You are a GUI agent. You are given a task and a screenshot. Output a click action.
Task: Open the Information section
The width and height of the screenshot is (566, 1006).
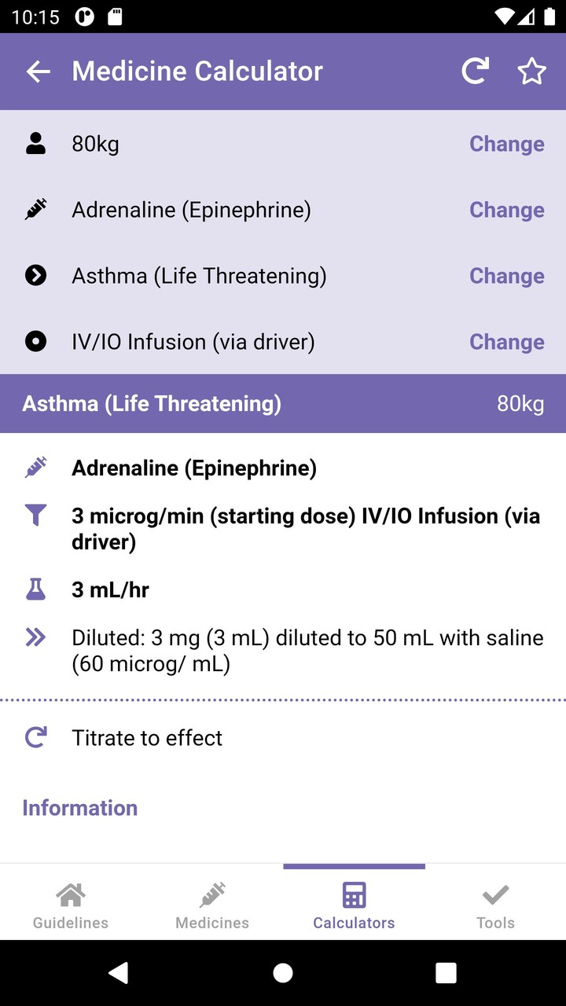pos(79,807)
